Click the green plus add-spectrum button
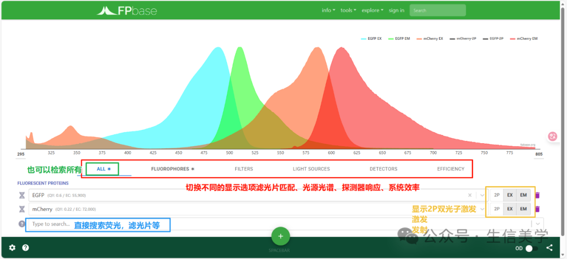The height and width of the screenshot is (259, 567). pos(280,236)
